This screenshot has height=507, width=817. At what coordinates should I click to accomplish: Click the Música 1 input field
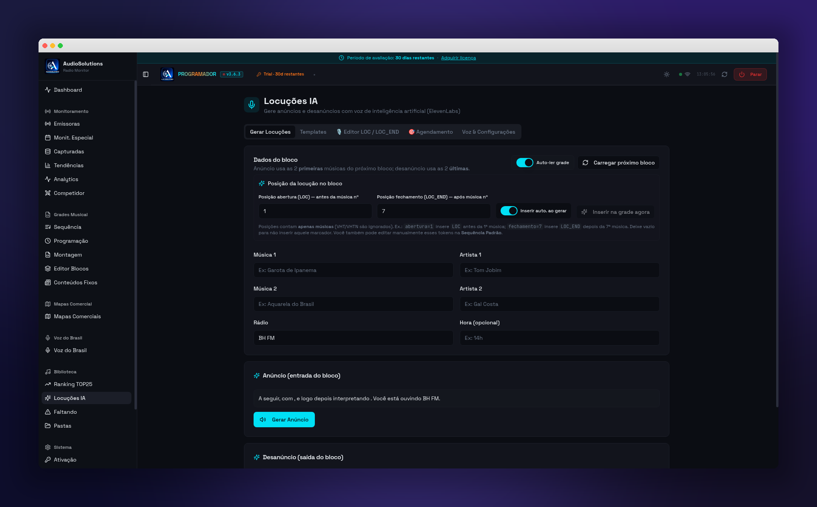pyautogui.click(x=353, y=270)
